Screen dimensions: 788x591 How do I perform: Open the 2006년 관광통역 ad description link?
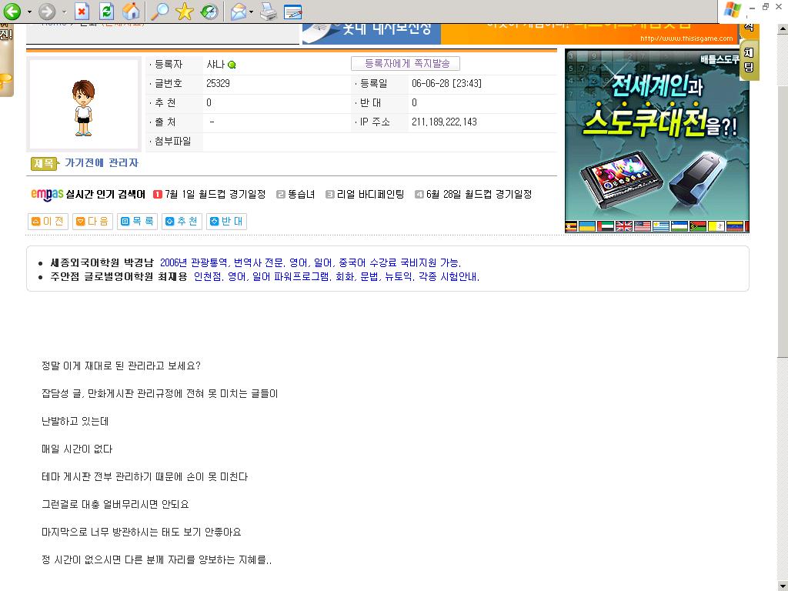pos(310,263)
